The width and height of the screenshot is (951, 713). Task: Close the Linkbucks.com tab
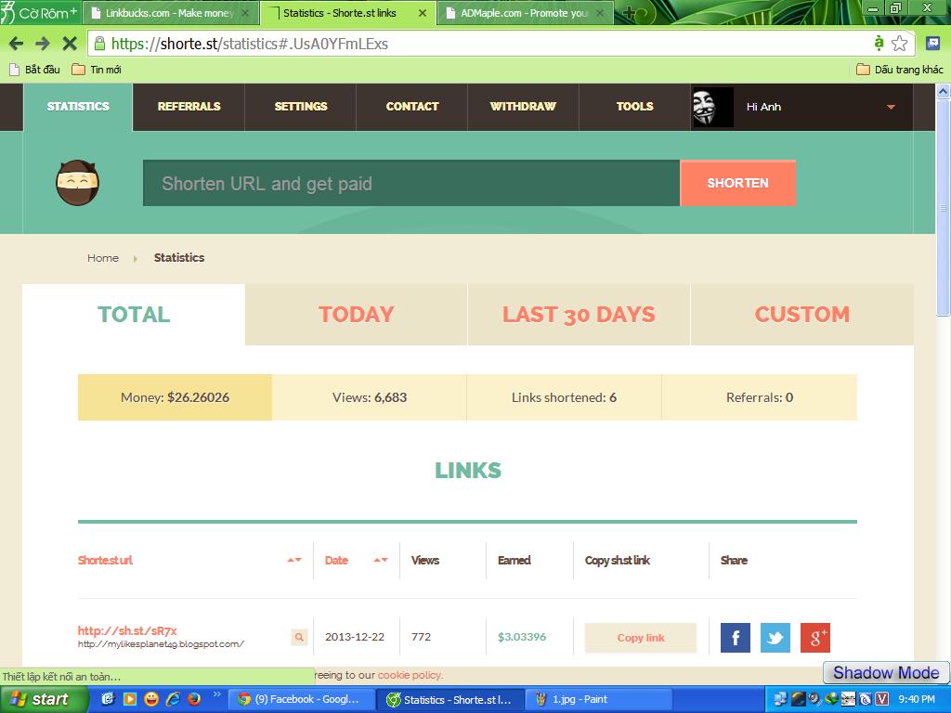pyautogui.click(x=245, y=13)
